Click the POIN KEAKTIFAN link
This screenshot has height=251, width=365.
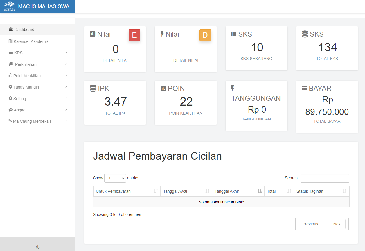tap(186, 113)
